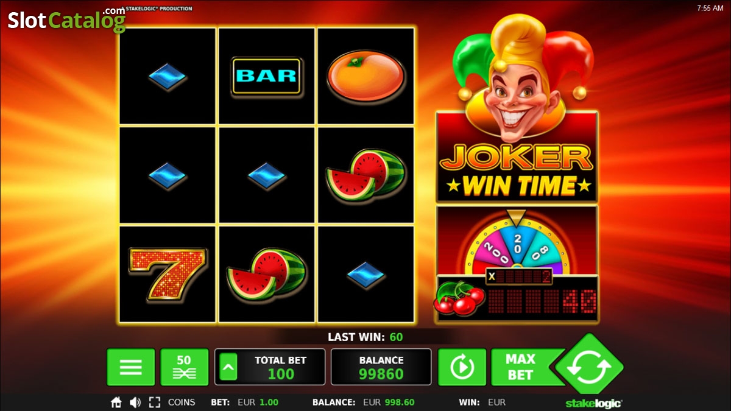Expand the total bet selector arrow
This screenshot has width=731, height=411.
(228, 367)
